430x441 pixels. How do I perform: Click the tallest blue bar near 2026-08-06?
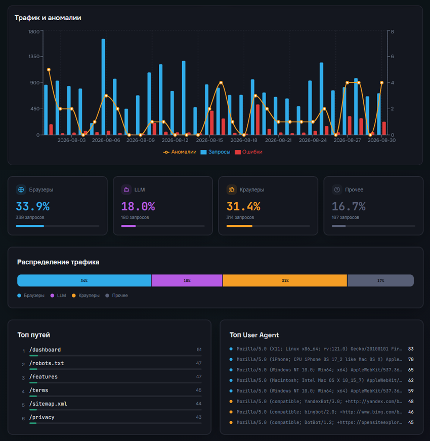click(103, 87)
